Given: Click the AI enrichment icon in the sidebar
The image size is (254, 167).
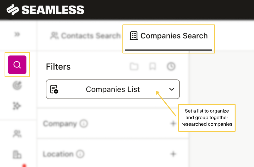Looking at the screenshot, I should coord(17,106).
